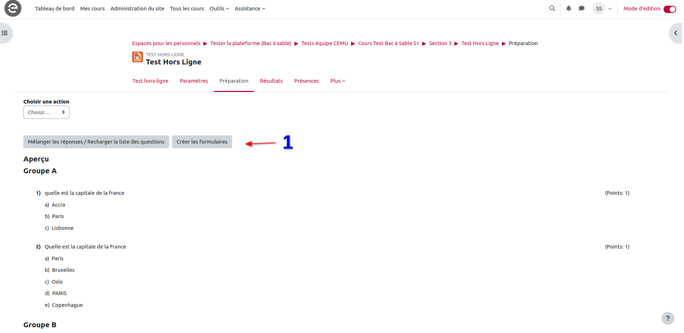Click the Créer les formulaires button
Image resolution: width=684 pixels, height=333 pixels.
pos(202,142)
